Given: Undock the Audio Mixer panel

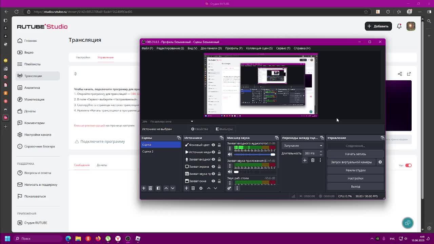Looking at the screenshot, I should point(277,138).
